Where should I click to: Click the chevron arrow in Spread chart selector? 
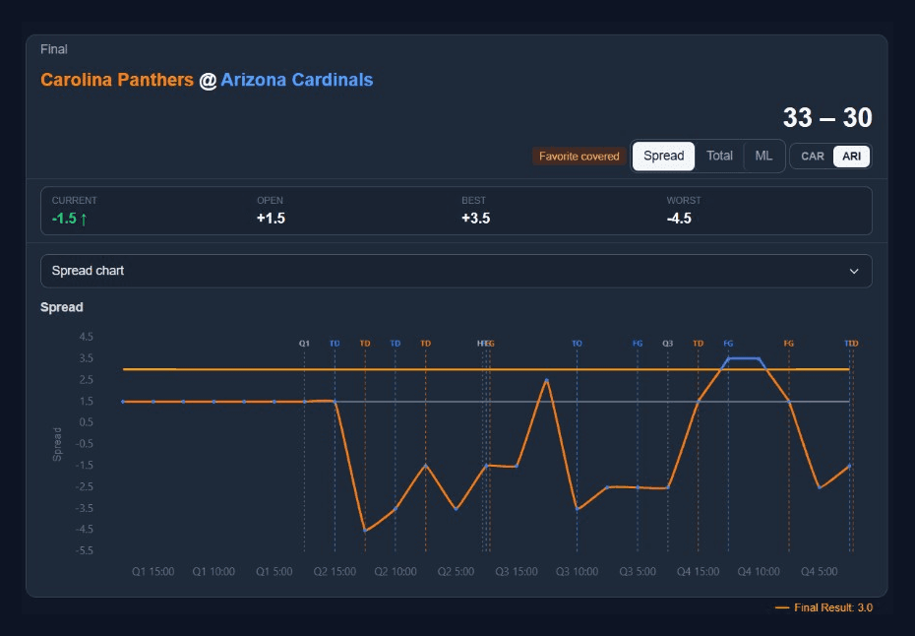854,271
